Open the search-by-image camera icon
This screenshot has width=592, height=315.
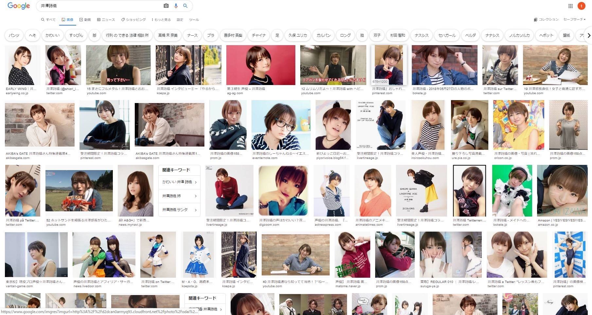tap(166, 6)
